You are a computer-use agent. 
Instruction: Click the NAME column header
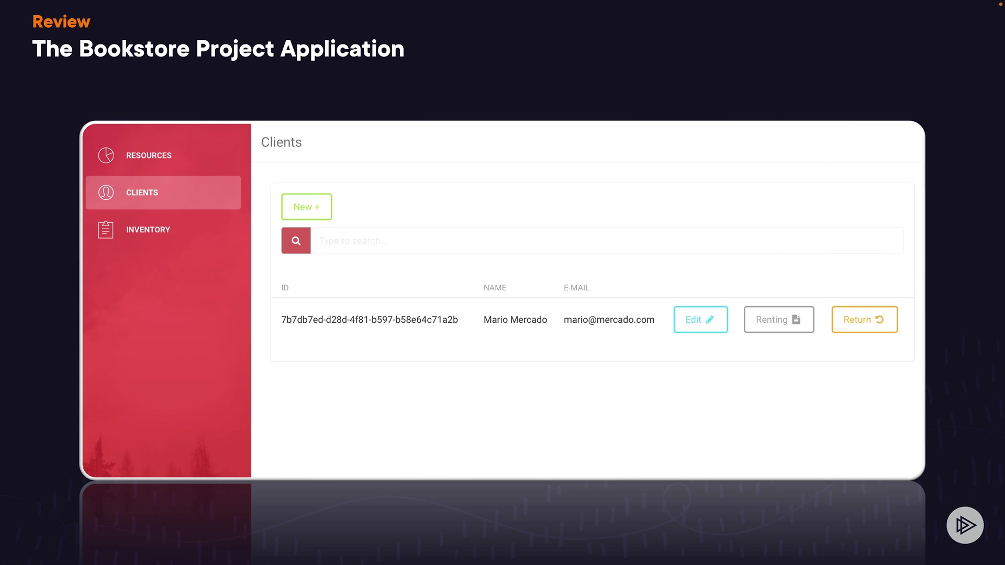pos(495,288)
